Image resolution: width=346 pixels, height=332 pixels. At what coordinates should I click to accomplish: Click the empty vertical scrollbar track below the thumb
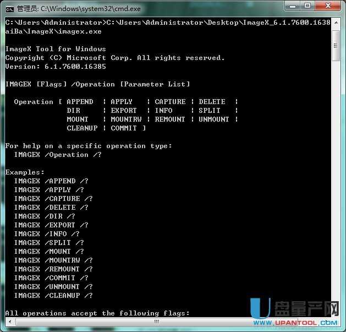[336, 193]
